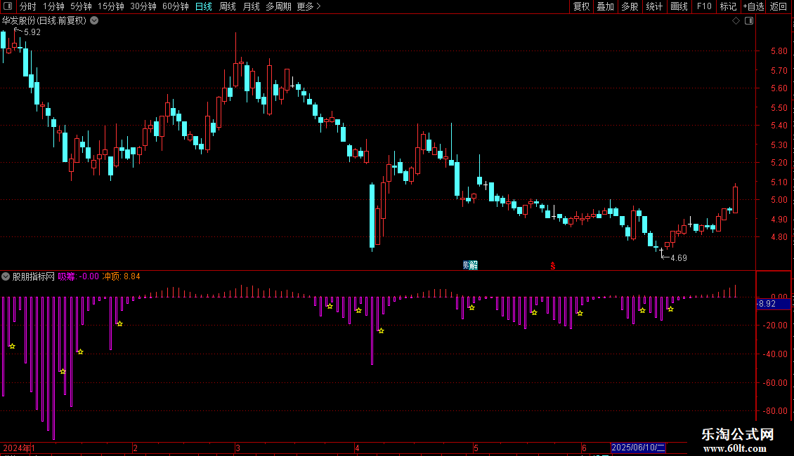Click the diamond marker icon
The height and width of the screenshot is (456, 794).
736,21
